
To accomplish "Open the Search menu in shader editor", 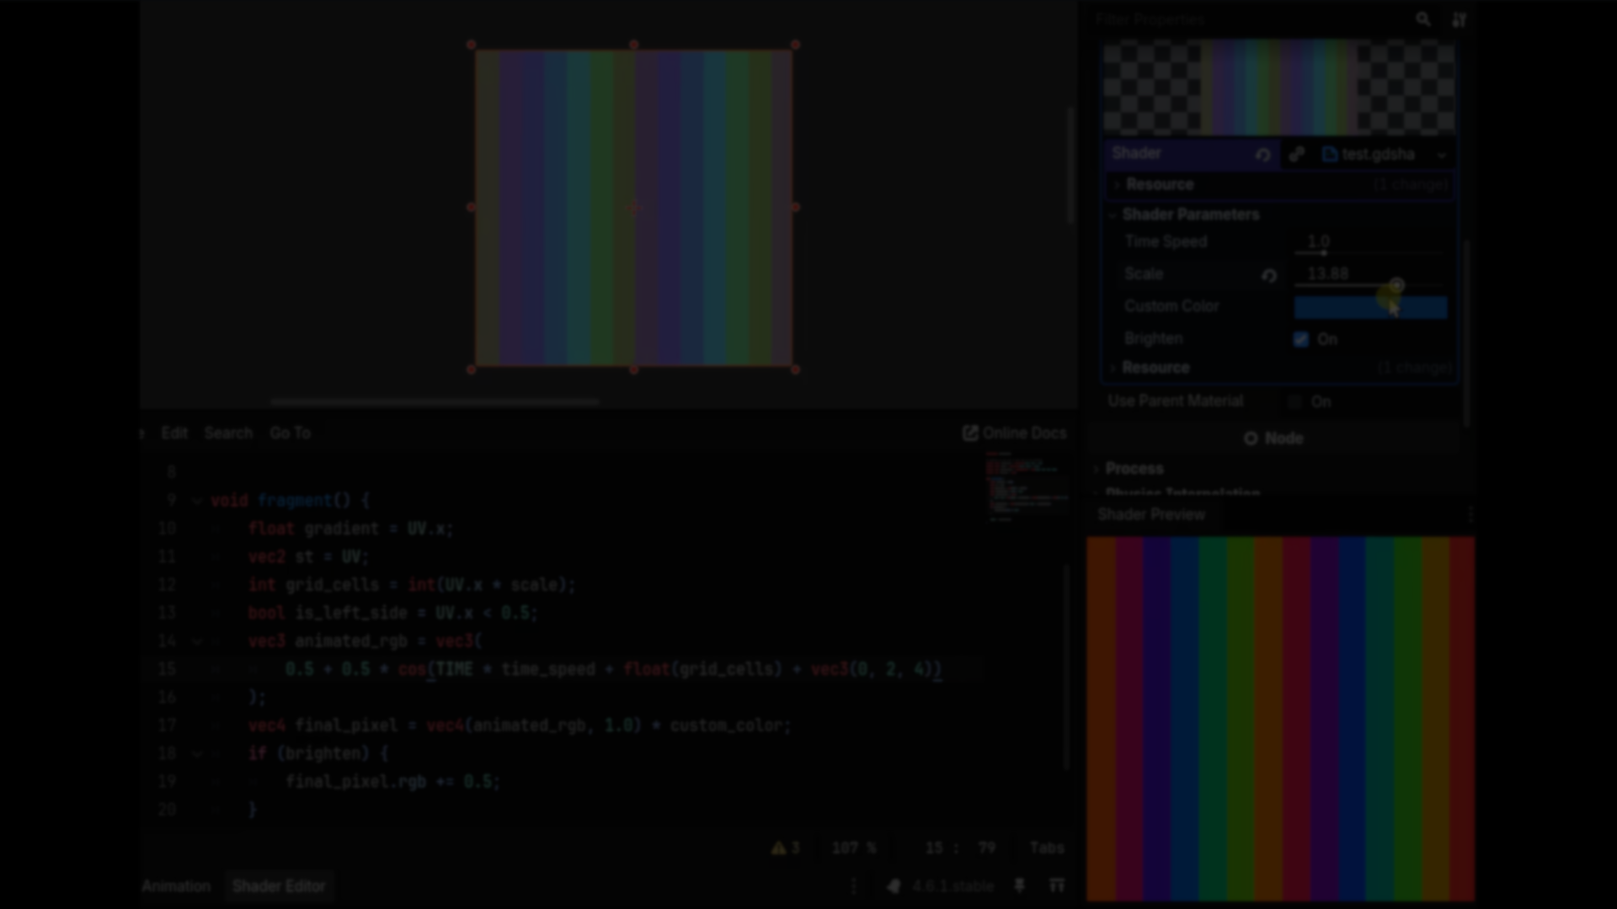I will tap(227, 433).
